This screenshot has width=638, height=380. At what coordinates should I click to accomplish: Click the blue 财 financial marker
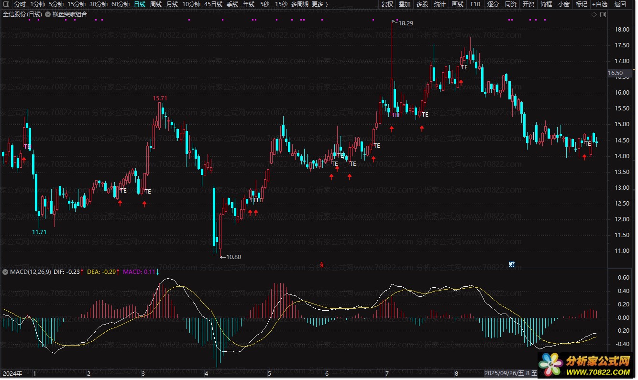coord(512,264)
